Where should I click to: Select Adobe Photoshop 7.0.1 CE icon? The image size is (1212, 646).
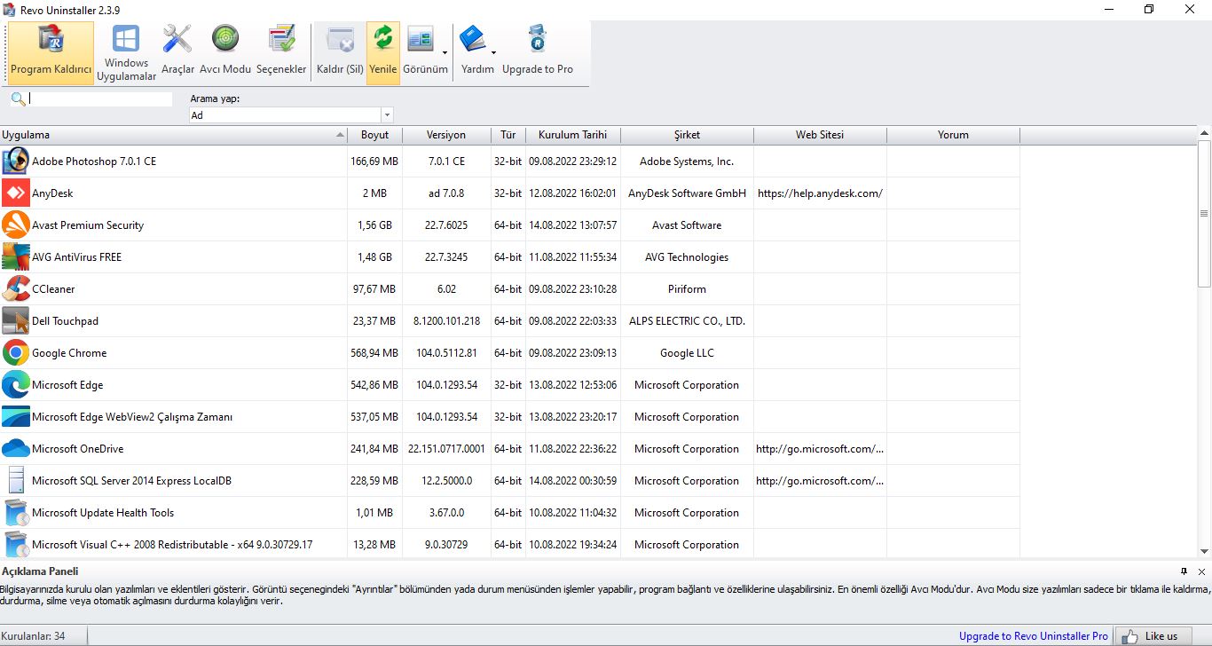[16, 161]
